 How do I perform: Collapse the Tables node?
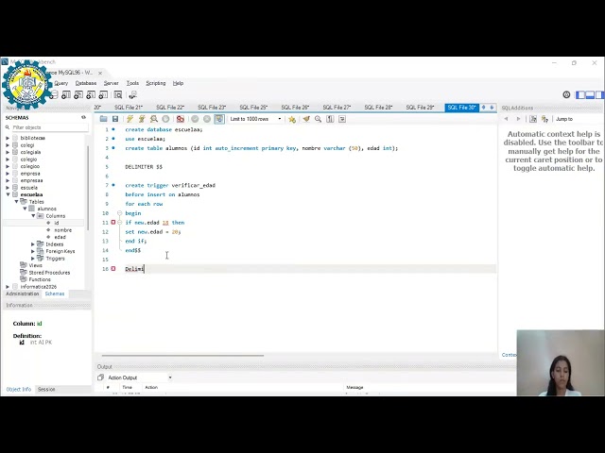click(x=17, y=201)
